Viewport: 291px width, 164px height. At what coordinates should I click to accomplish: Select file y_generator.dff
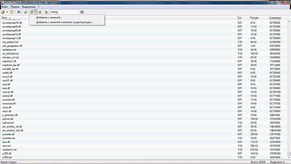point(10,115)
